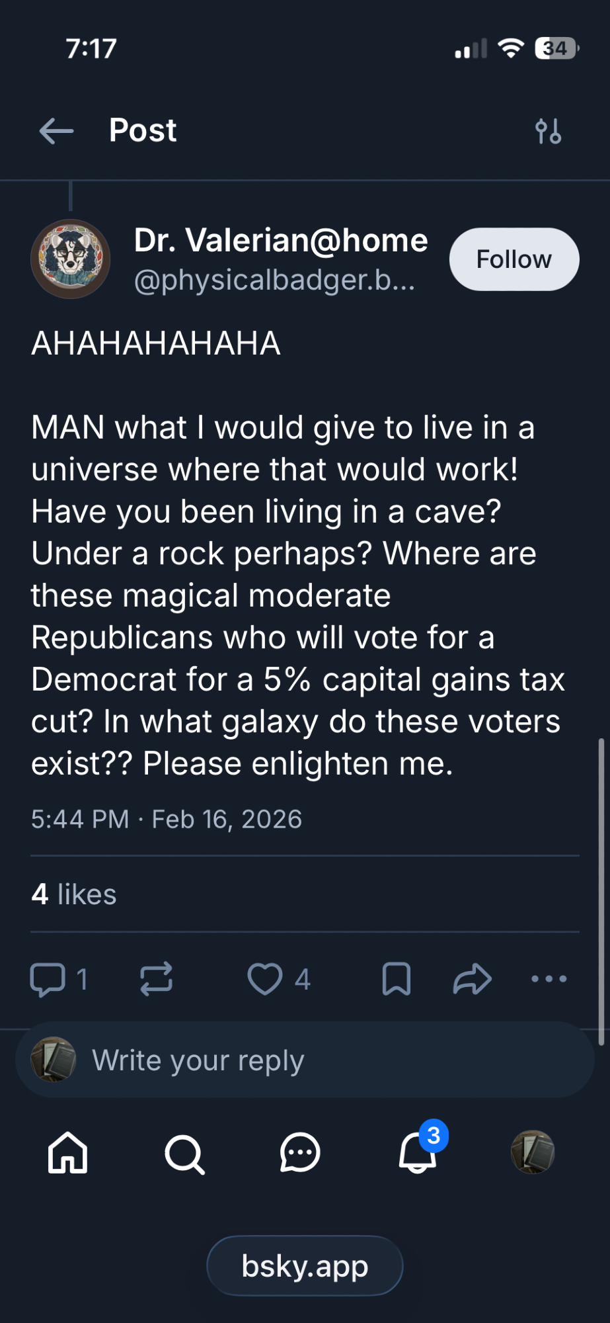The width and height of the screenshot is (610, 1323).
Task: Tap the Dr. Valerian@home display name
Action: (x=281, y=241)
